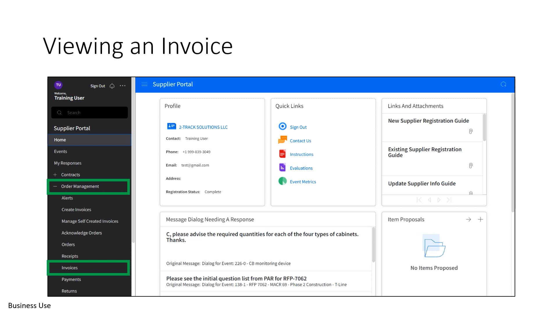This screenshot has width=558, height=313.
Task: Go to next page in Links And Attachments pager
Action: (439, 200)
